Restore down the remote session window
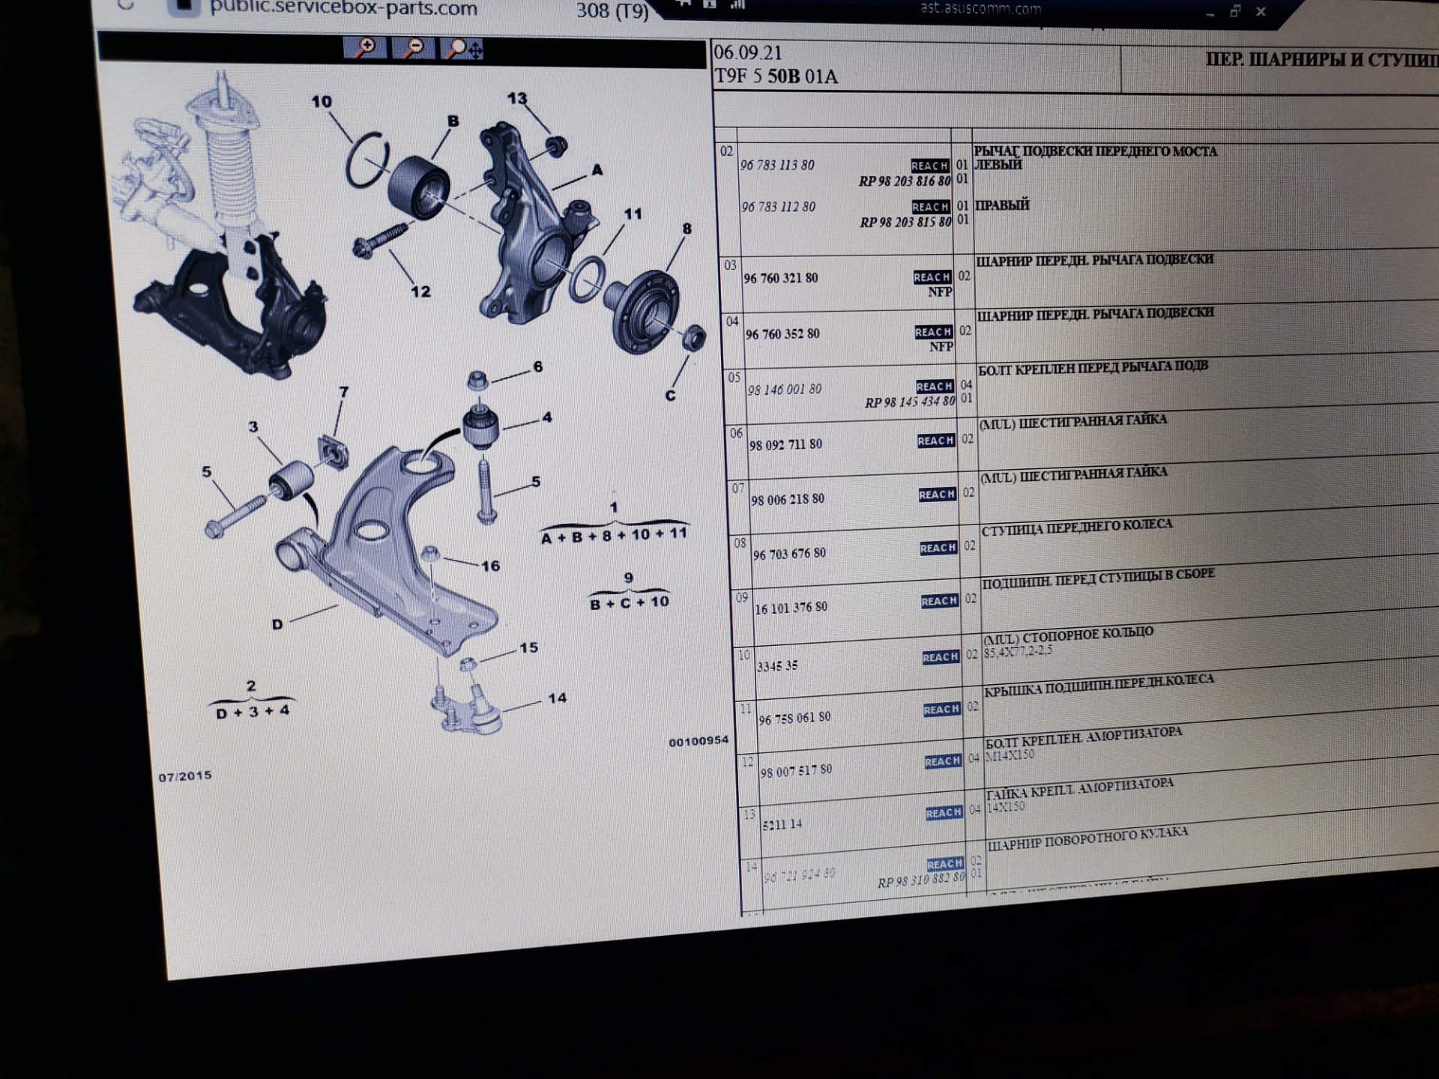 pyautogui.click(x=1234, y=11)
